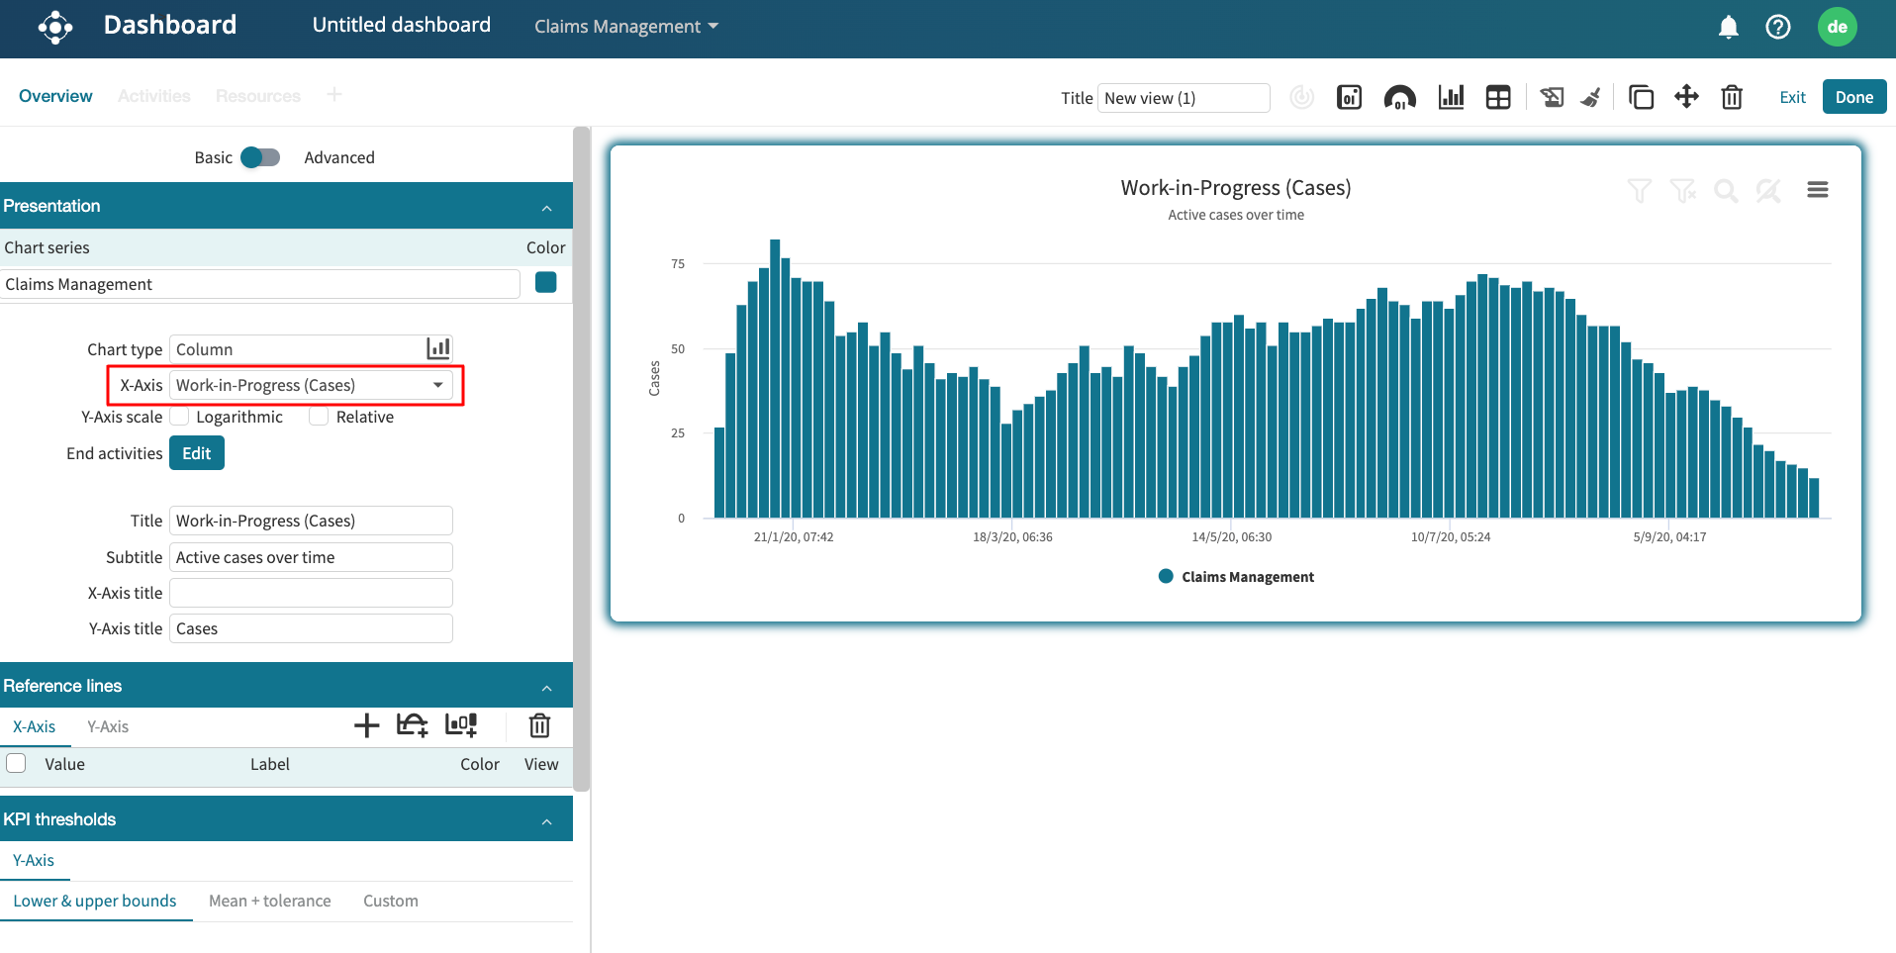1896x953 pixels.
Task: Add a reference line with the plus icon
Action: (366, 725)
